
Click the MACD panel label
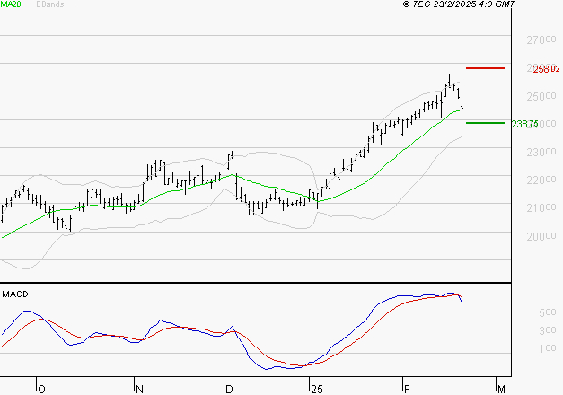(15, 294)
